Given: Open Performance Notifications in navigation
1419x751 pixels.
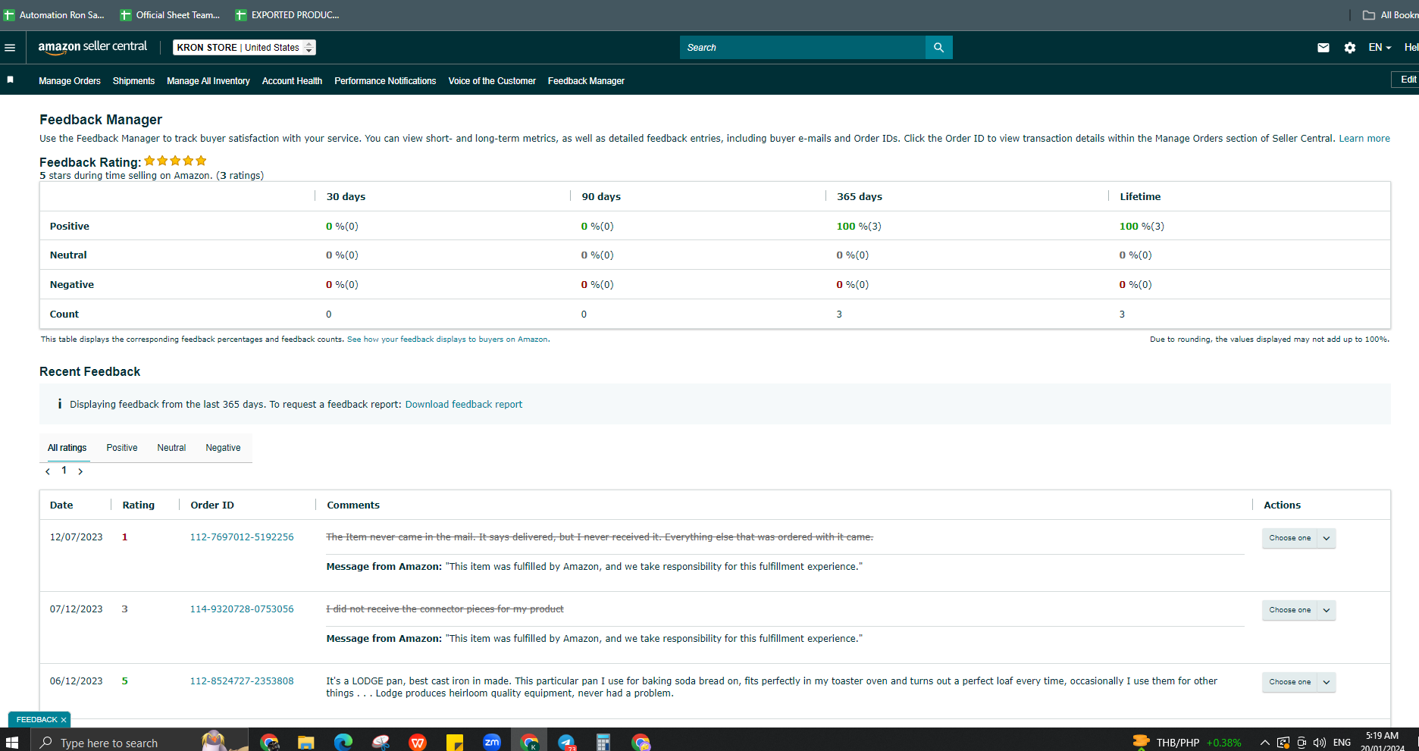Looking at the screenshot, I should click(x=385, y=81).
